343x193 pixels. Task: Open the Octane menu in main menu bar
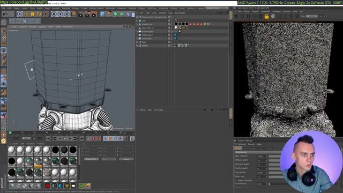click(174, 9)
